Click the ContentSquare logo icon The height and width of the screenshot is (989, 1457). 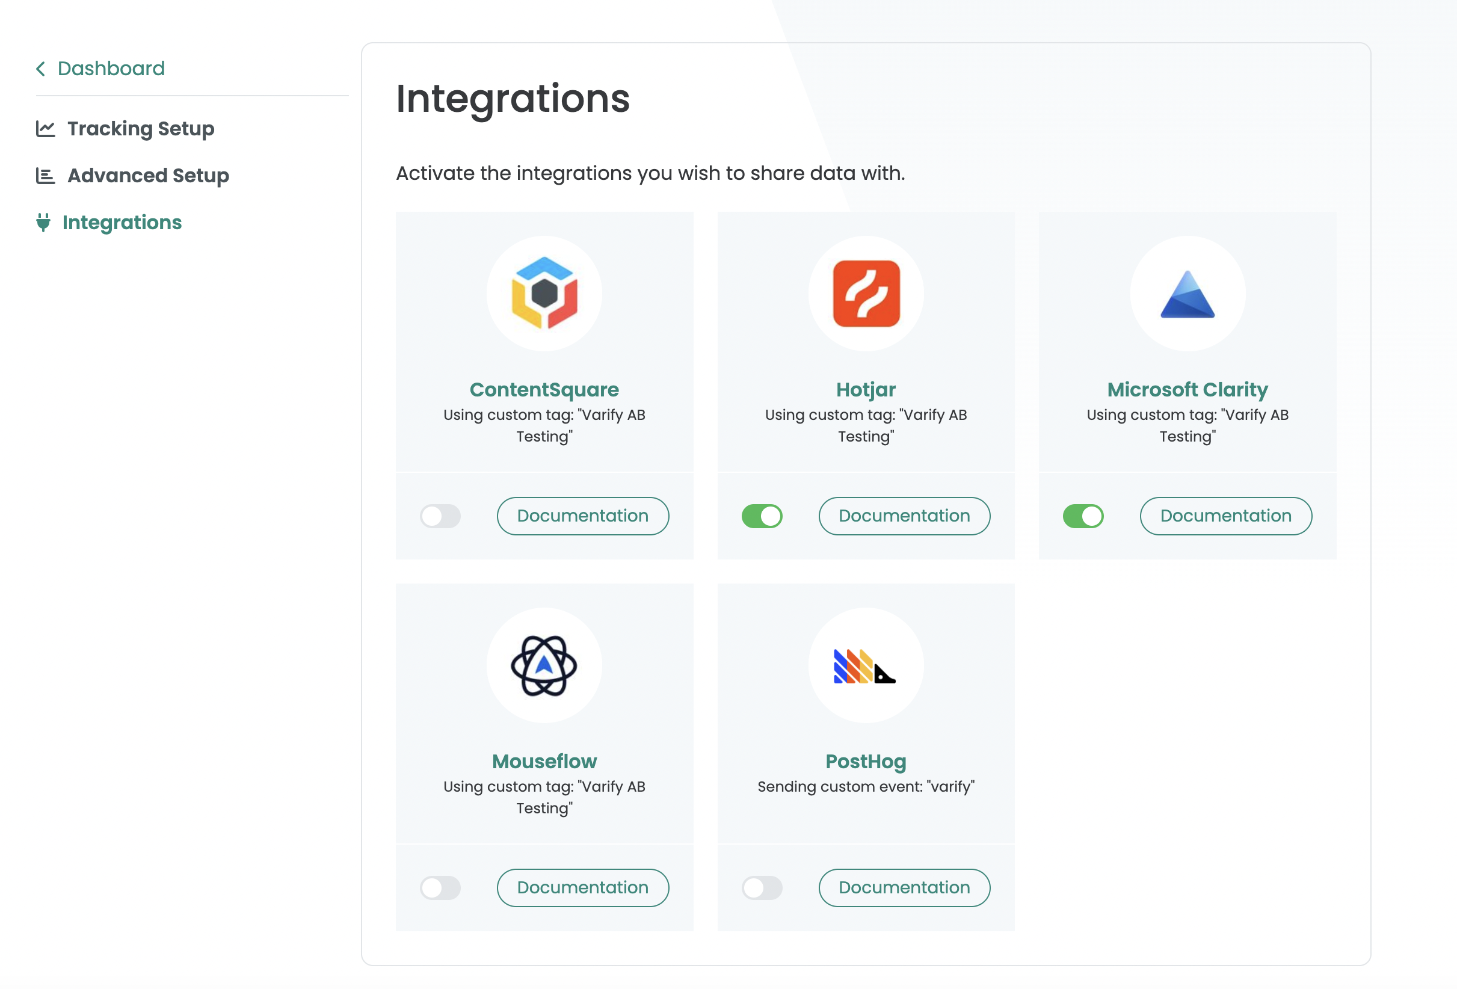point(544,293)
